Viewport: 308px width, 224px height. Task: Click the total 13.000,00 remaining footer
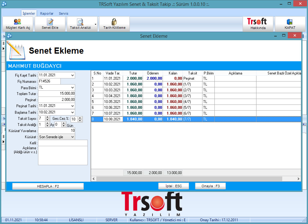(x=173, y=173)
